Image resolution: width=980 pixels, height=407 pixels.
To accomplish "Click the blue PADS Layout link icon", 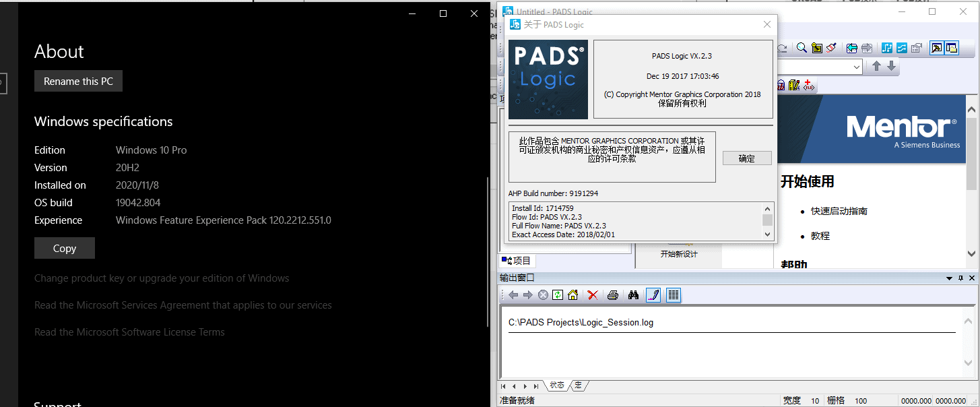I will pos(887,48).
